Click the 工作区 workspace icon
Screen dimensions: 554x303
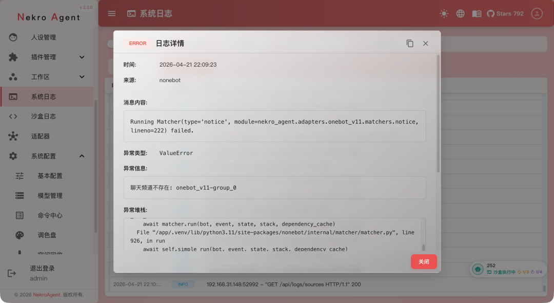[x=13, y=76]
